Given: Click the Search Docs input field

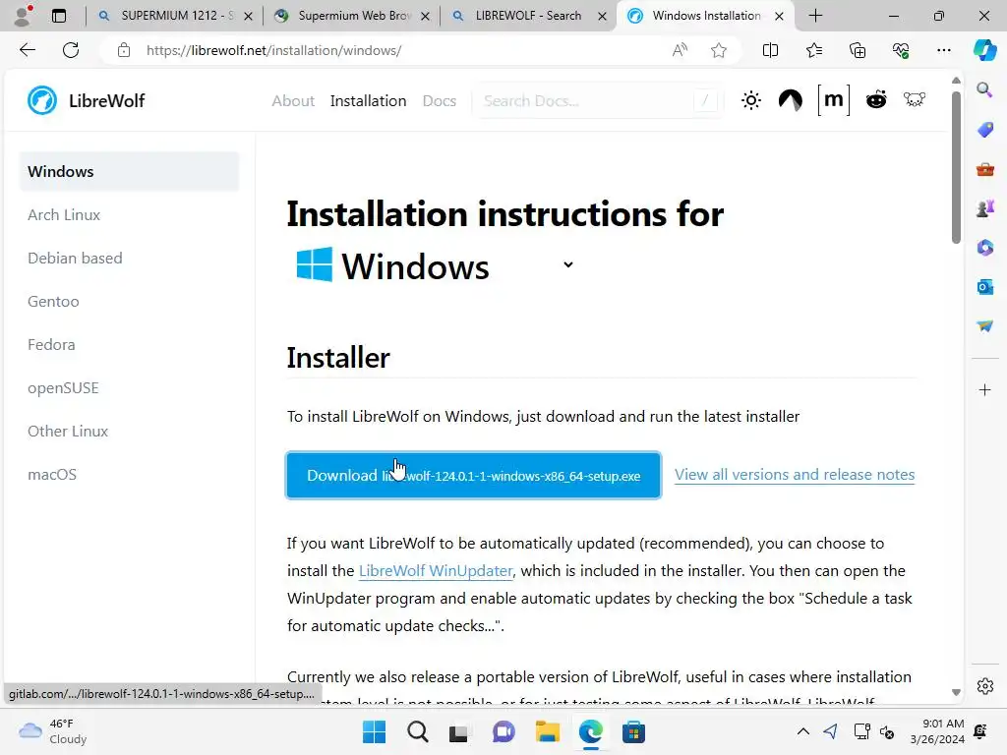Looking at the screenshot, I should pyautogui.click(x=597, y=101).
